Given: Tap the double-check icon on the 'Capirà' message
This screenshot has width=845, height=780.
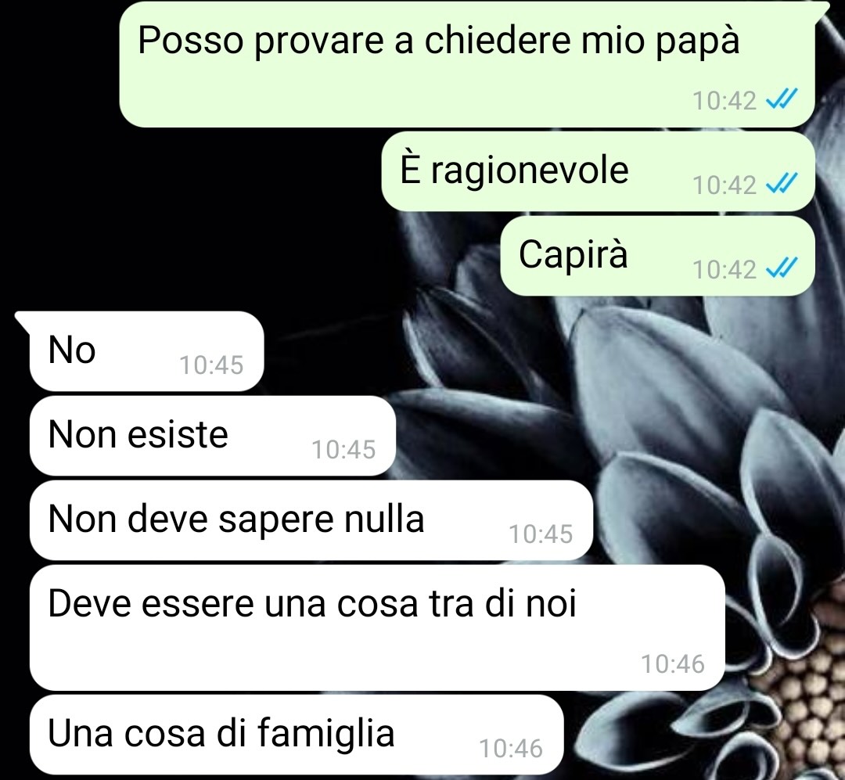Looking at the screenshot, I should click(781, 268).
